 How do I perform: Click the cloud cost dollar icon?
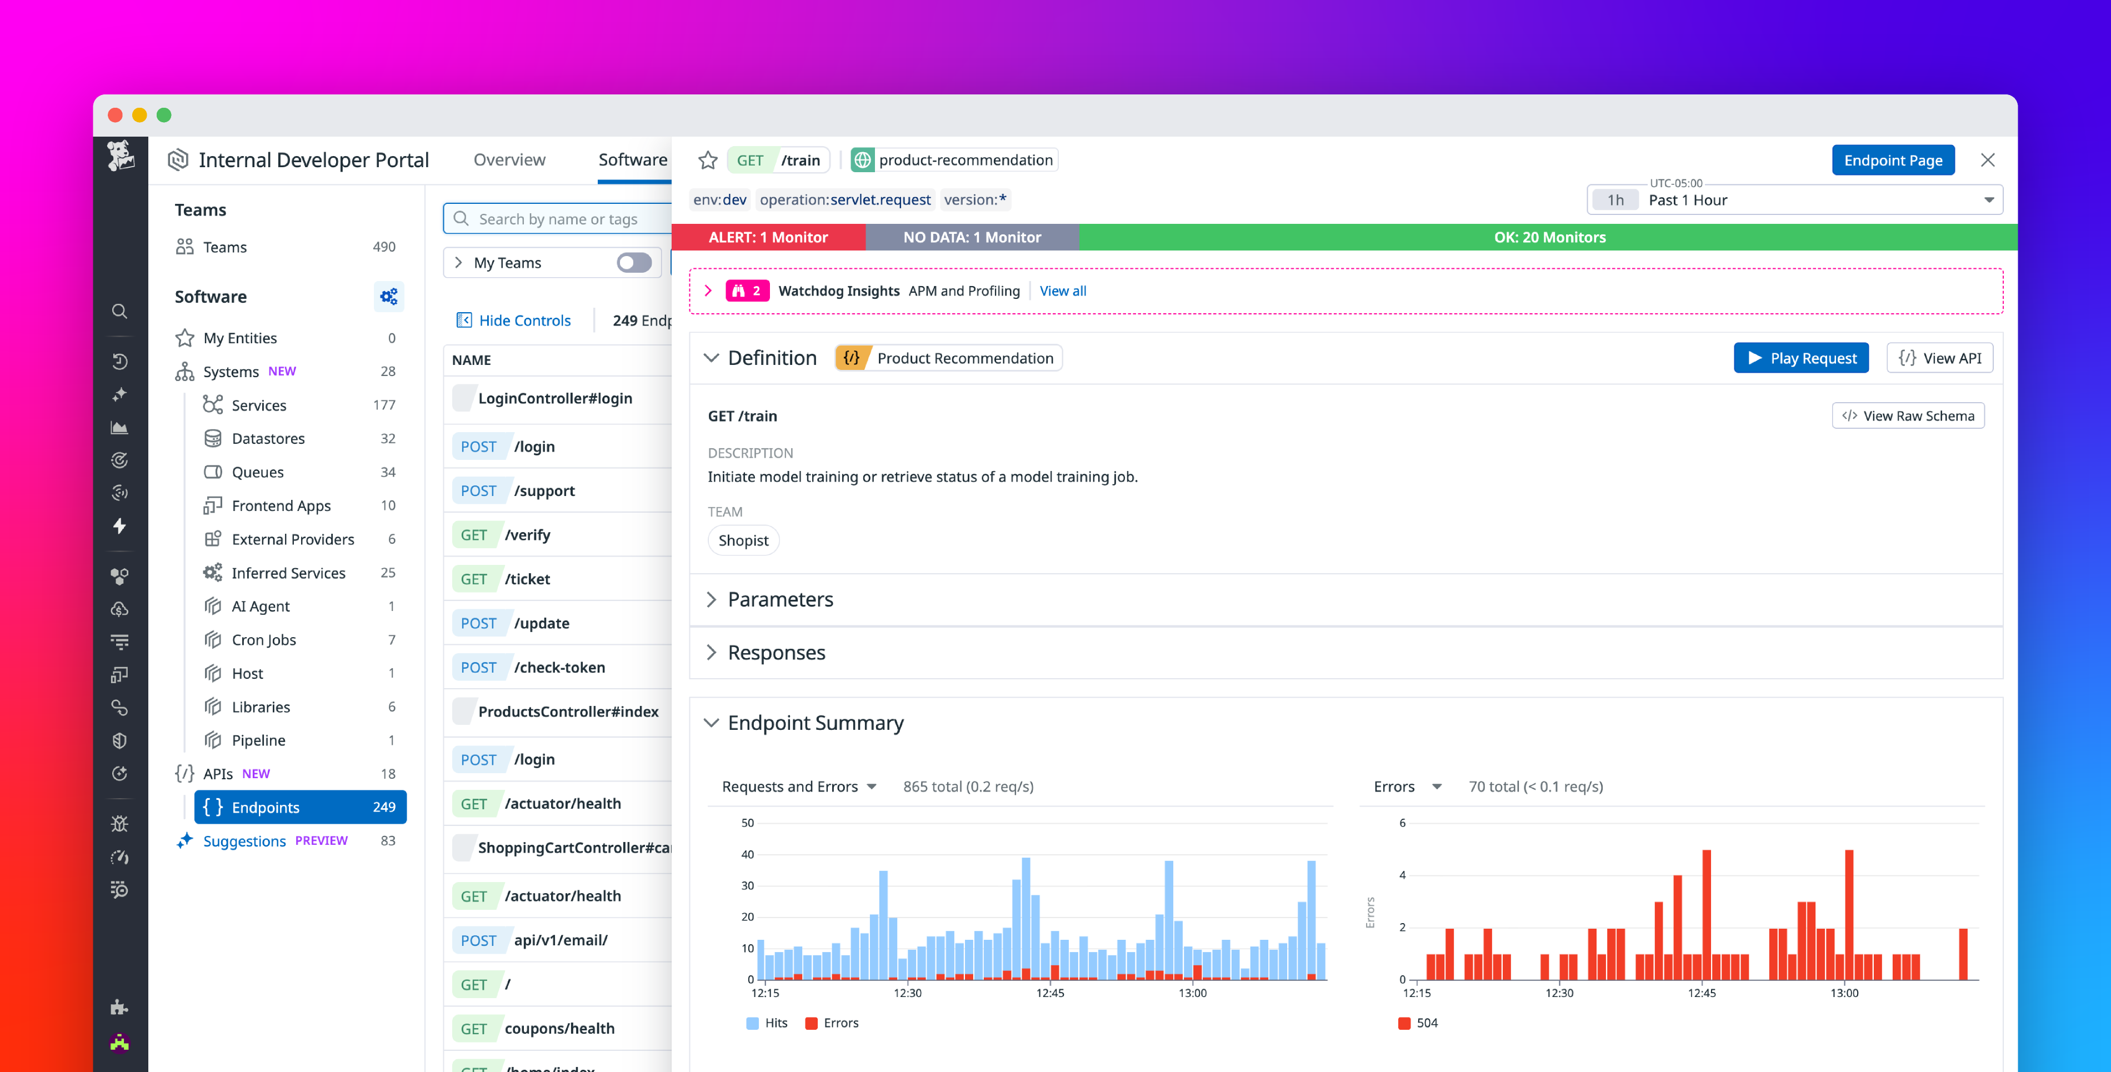pos(119,608)
